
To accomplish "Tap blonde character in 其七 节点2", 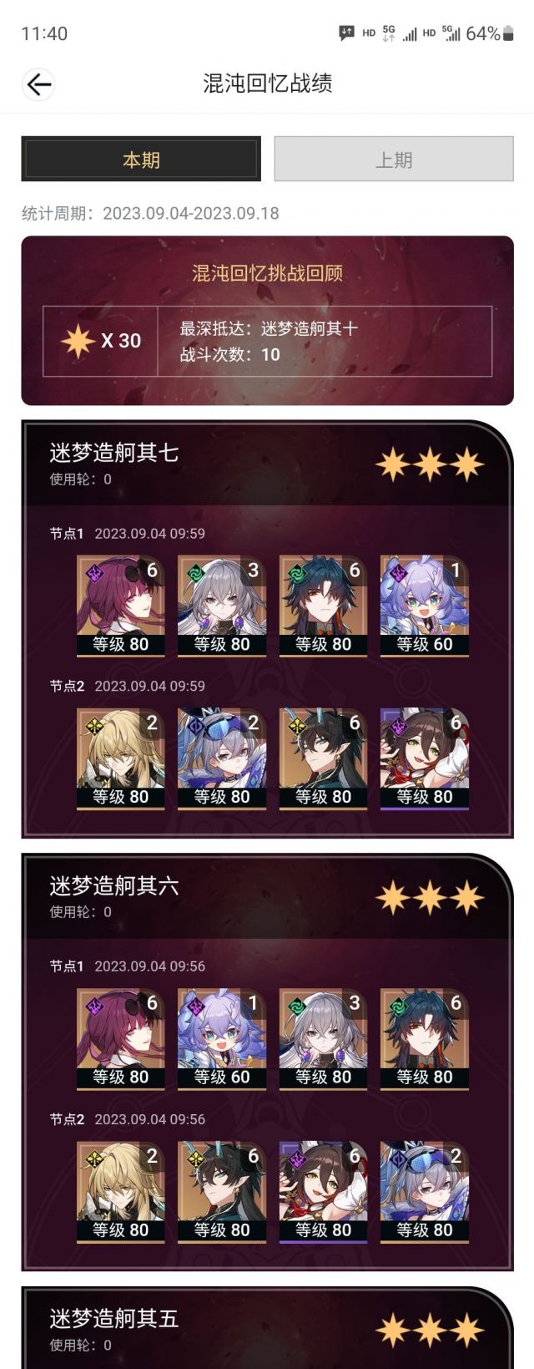I will point(121,759).
